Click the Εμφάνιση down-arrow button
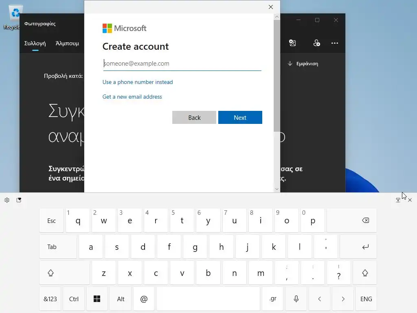This screenshot has height=313, width=417. (303, 64)
